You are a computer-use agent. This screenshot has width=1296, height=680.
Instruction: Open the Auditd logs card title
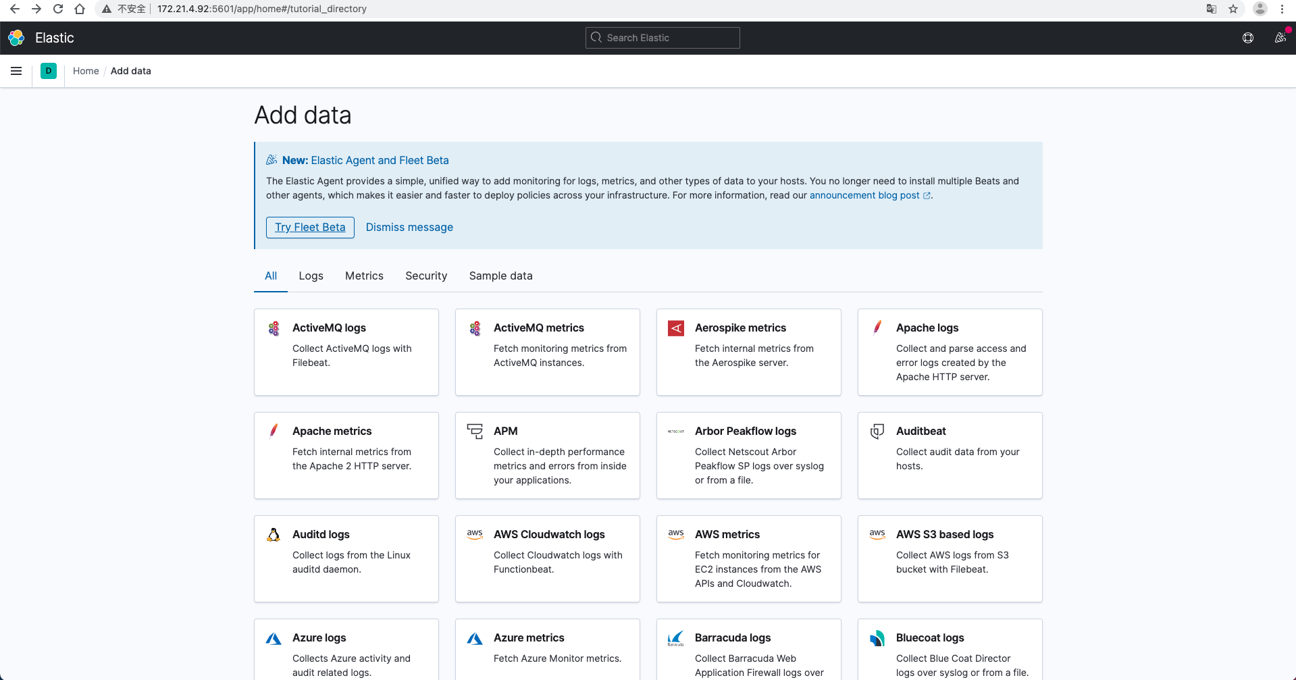tap(321, 534)
